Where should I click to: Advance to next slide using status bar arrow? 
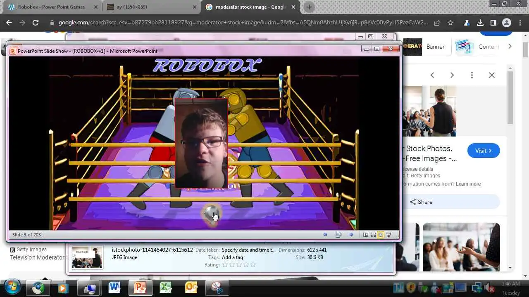click(351, 235)
